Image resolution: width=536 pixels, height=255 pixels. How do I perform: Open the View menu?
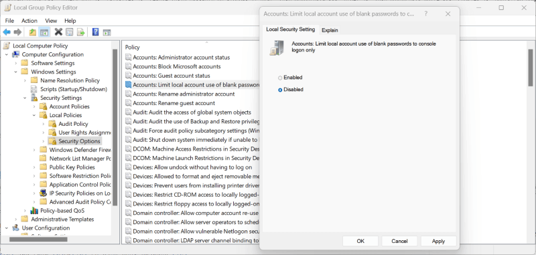(x=51, y=21)
